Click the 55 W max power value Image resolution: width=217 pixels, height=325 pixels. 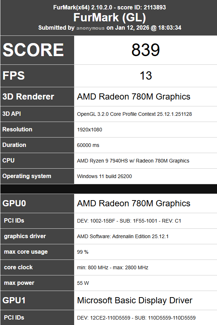tap(83, 283)
